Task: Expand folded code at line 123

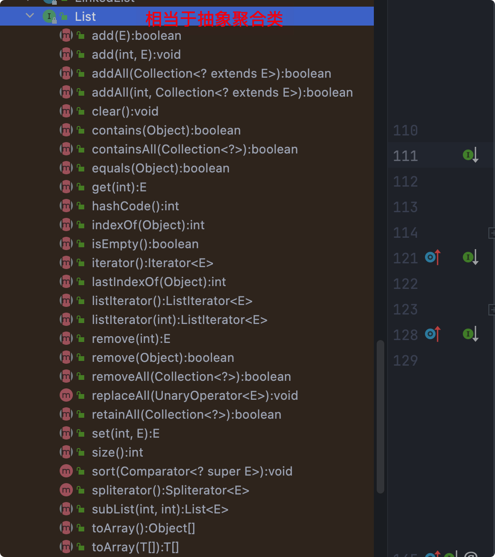Action: 492,310
